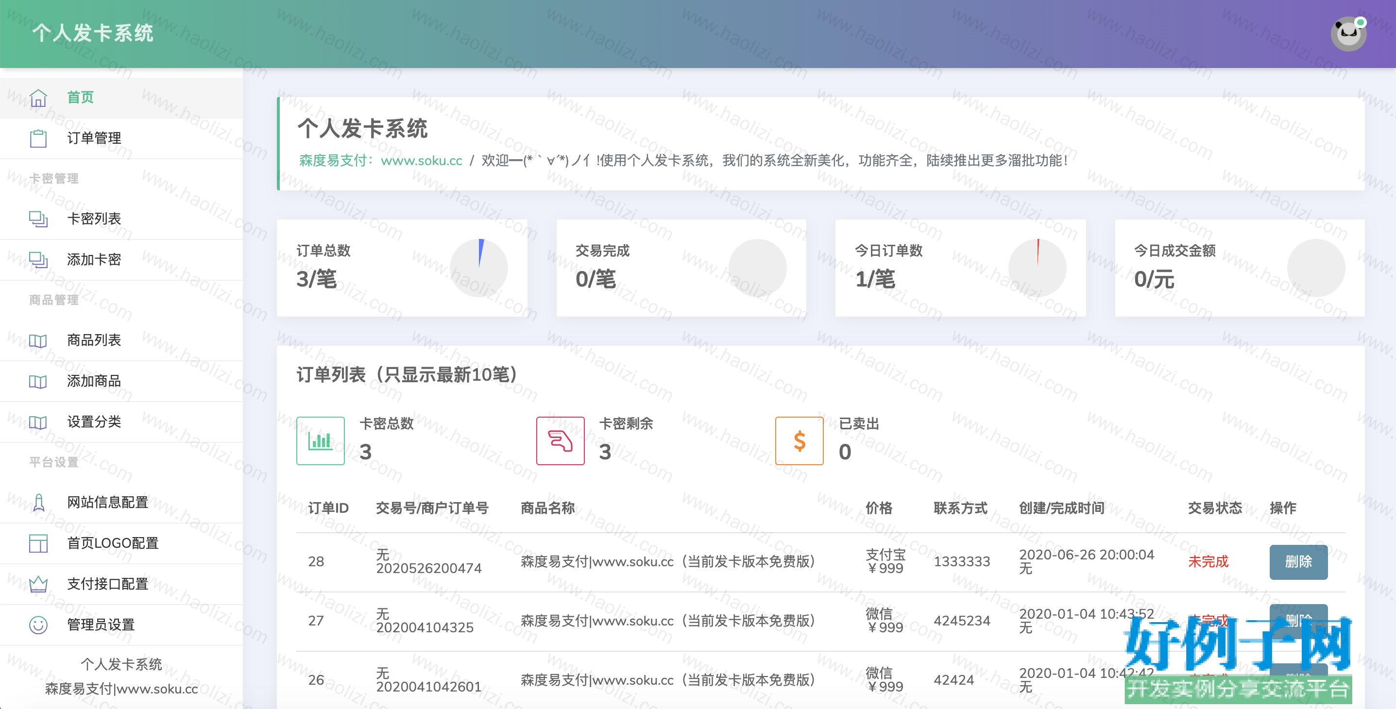1396x709 pixels.
Task: Select 支付接口配置 menu item
Action: [x=121, y=584]
